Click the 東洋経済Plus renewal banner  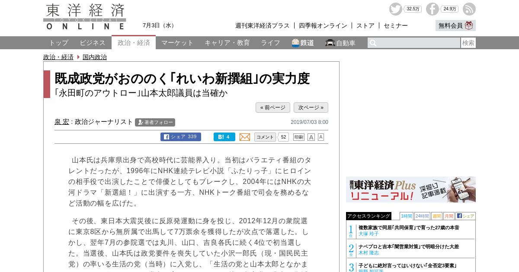coord(411,190)
